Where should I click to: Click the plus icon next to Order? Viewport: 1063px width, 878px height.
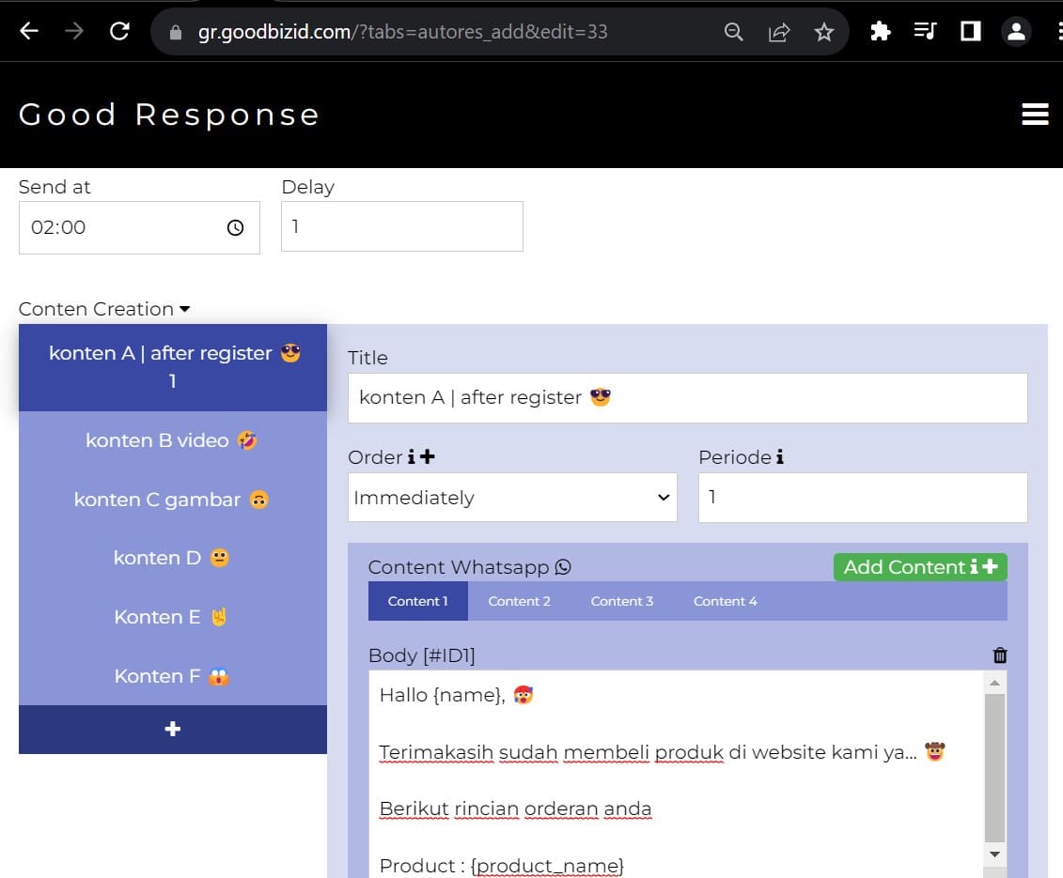click(428, 457)
